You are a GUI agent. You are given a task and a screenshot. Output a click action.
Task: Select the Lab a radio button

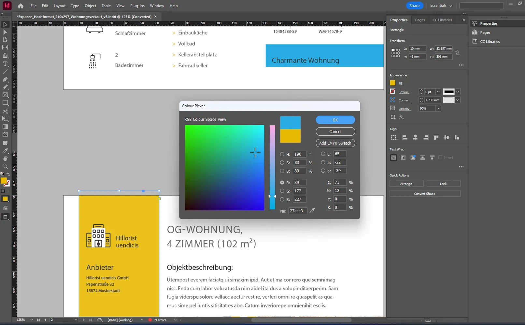323,162
